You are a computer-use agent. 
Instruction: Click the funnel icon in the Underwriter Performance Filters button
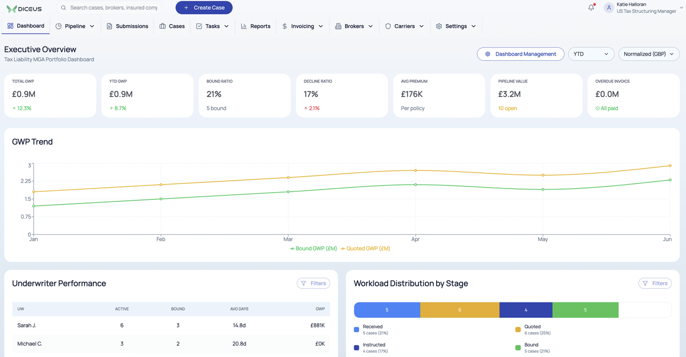point(304,283)
